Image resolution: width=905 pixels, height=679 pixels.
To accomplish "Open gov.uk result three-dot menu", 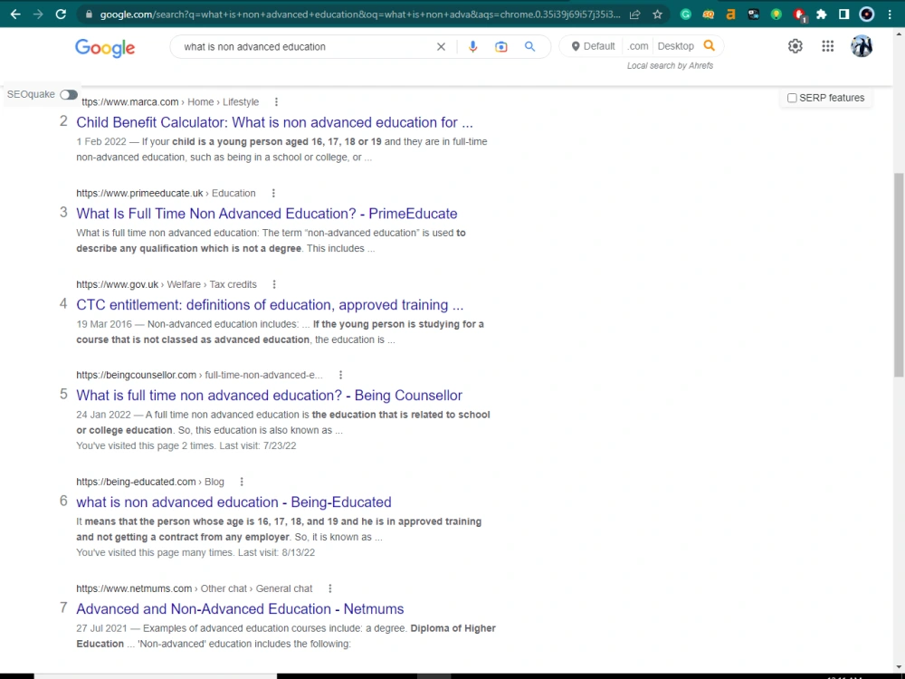I will point(274,284).
